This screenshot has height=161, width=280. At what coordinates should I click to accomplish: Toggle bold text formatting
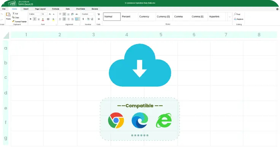[x=30, y=19]
